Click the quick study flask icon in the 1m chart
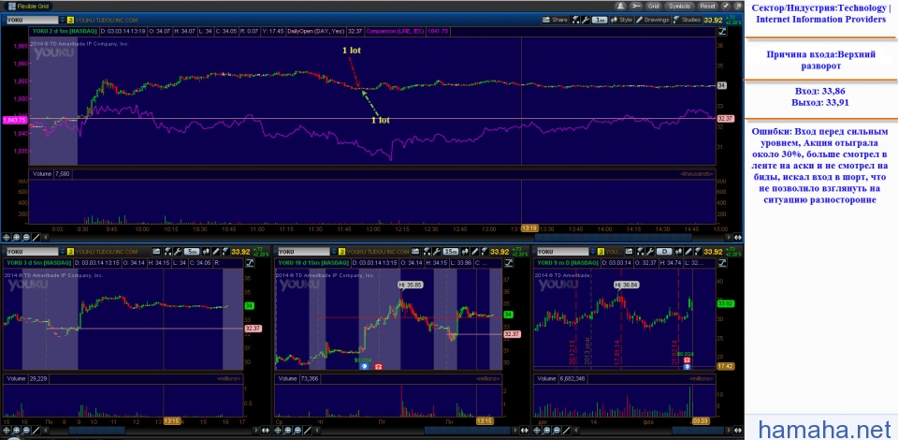Screen dimensions: 898x440 [x=575, y=20]
